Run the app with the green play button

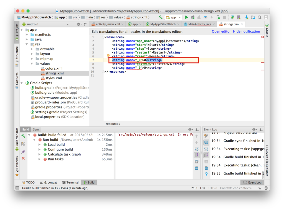point(186,17)
